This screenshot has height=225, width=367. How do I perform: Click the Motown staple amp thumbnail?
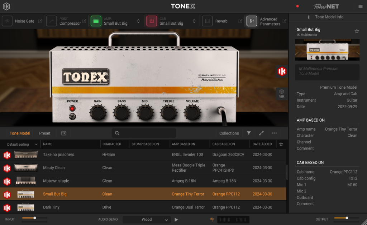26,181
